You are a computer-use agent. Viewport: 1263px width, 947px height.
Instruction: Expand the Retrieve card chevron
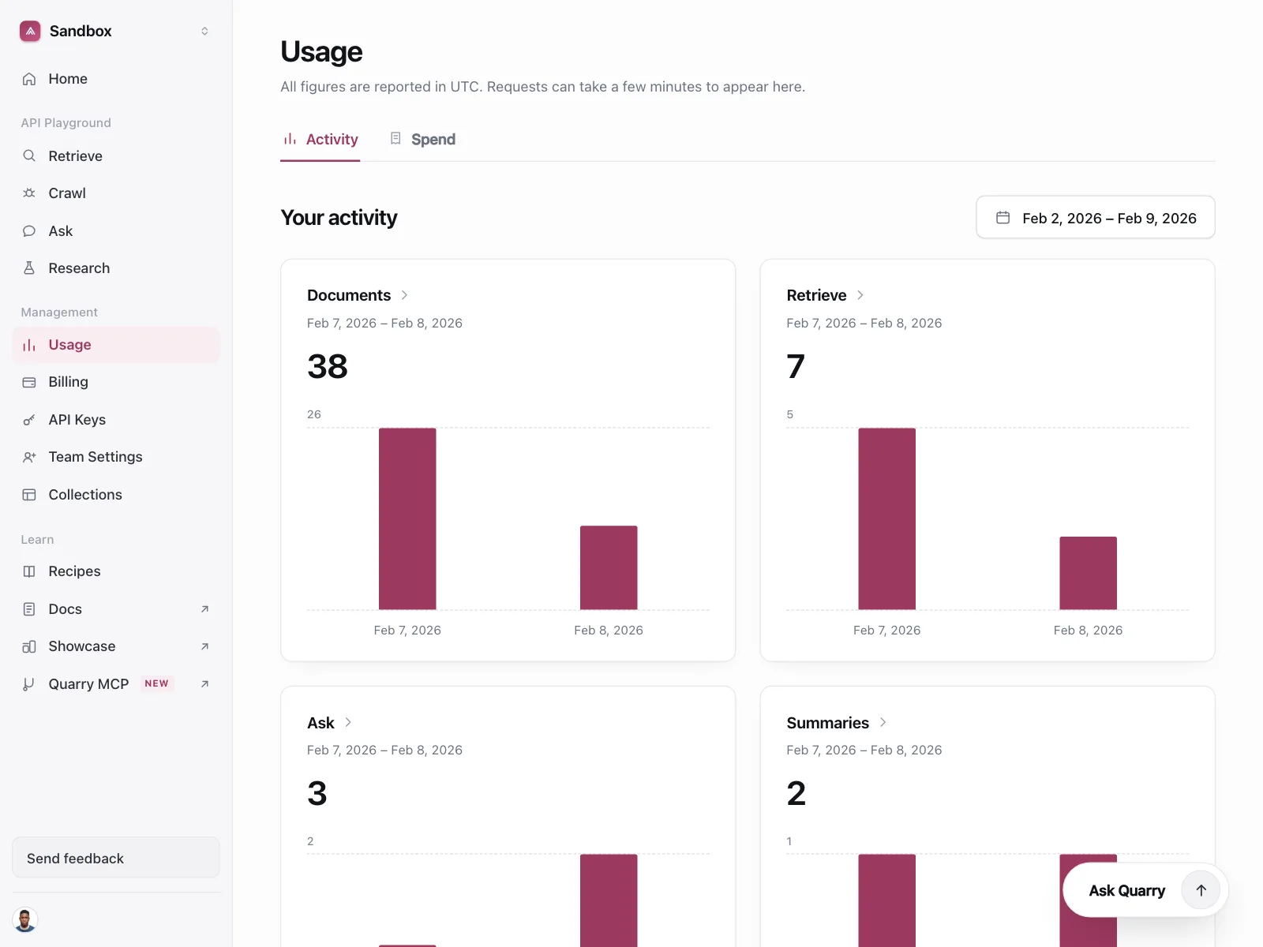[860, 295]
